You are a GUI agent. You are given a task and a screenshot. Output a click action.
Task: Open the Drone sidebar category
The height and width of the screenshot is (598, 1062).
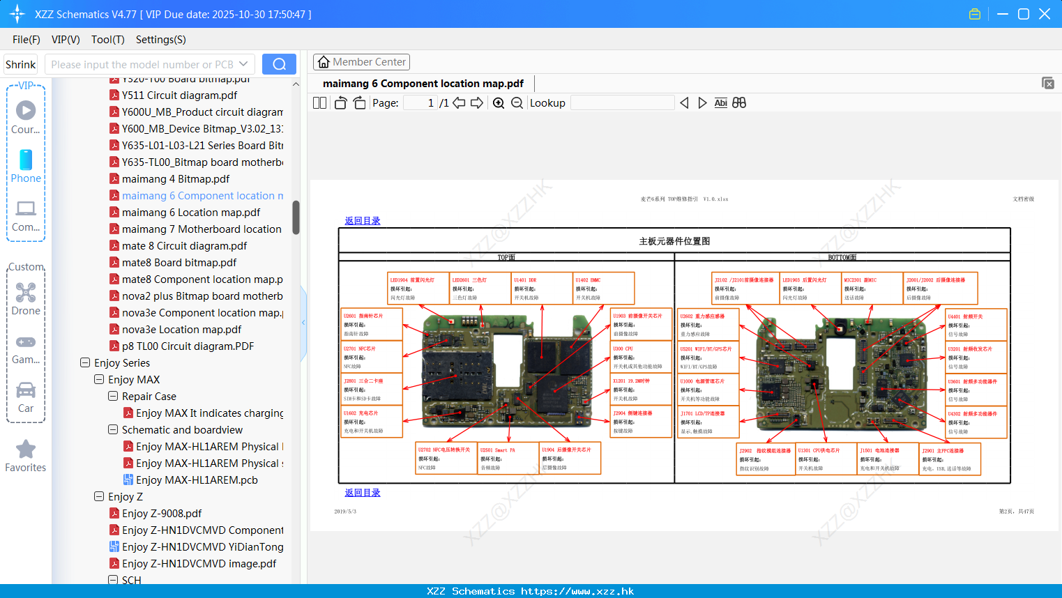(x=26, y=299)
